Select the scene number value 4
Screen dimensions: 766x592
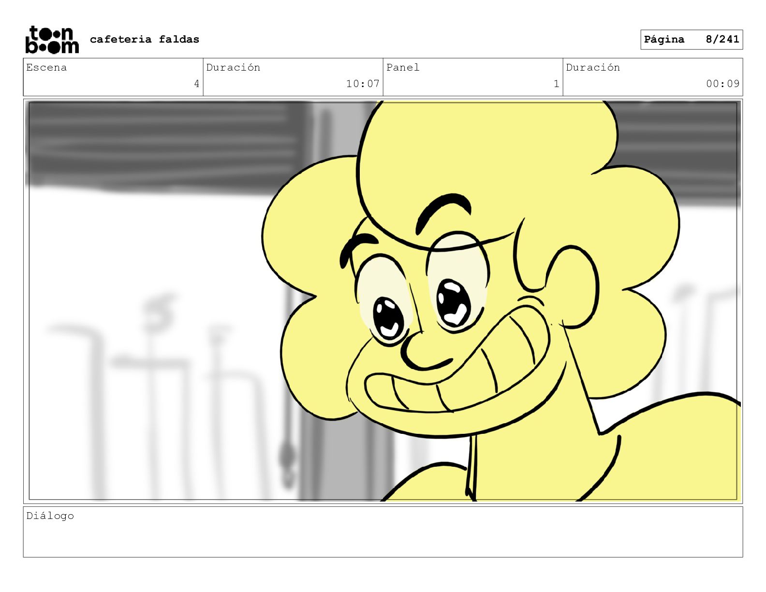point(196,84)
